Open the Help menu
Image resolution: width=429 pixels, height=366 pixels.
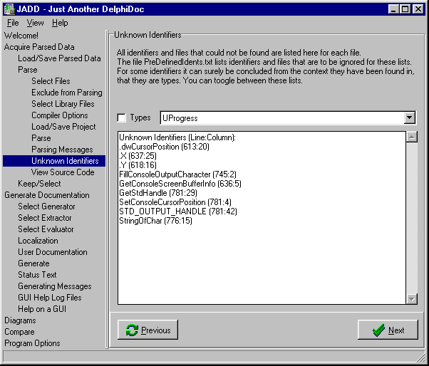click(60, 23)
